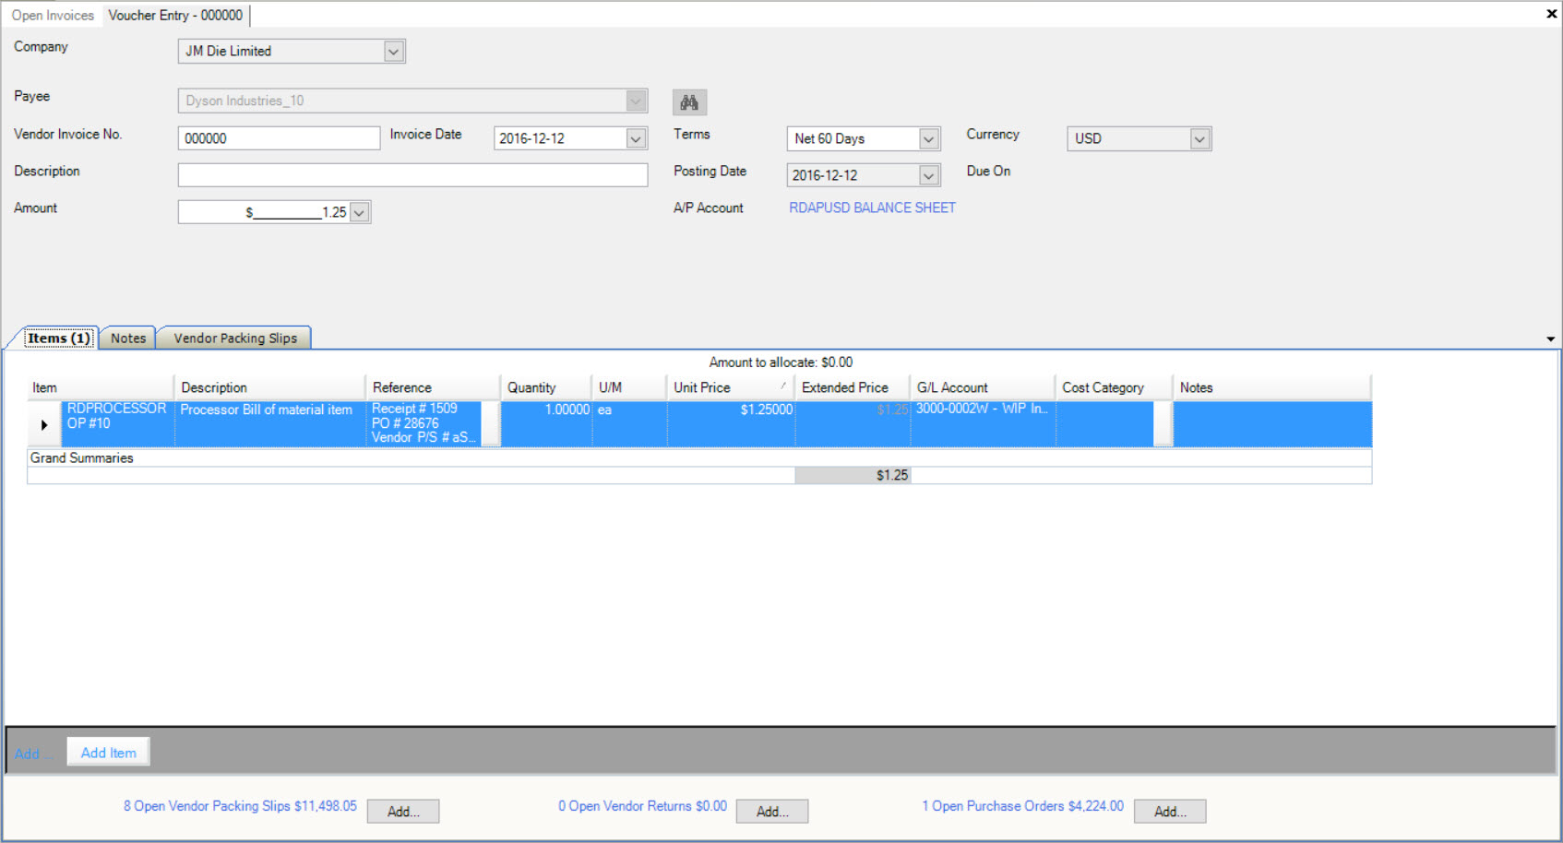Click the Amount to allocate: $0.00 text
Viewport: 1563px width, 843px height.
(781, 362)
